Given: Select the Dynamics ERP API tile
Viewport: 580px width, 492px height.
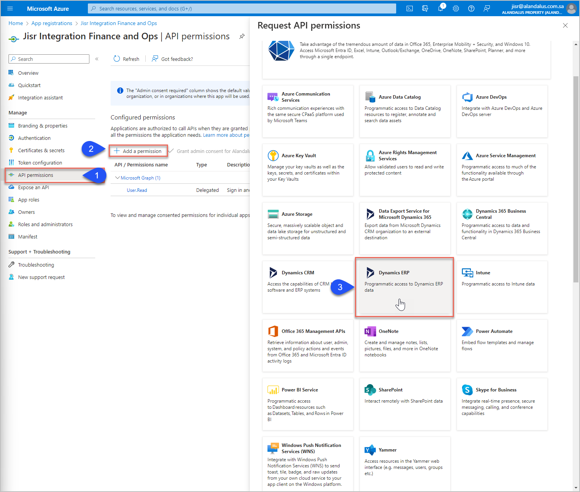Looking at the screenshot, I should click(404, 287).
